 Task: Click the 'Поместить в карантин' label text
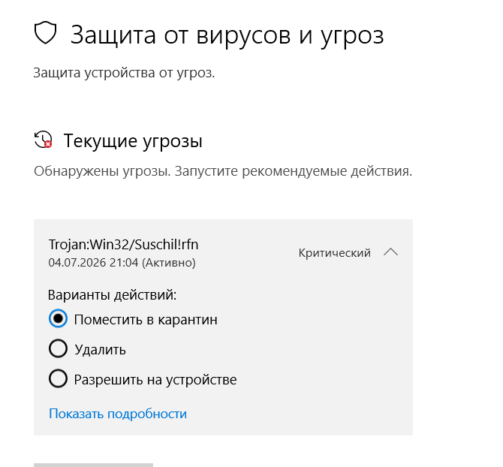coord(146,320)
